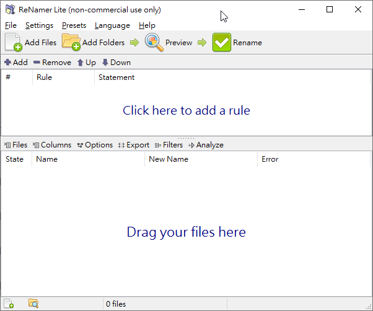The width and height of the screenshot is (373, 311).
Task: Remove the selected rule
Action: tap(52, 63)
